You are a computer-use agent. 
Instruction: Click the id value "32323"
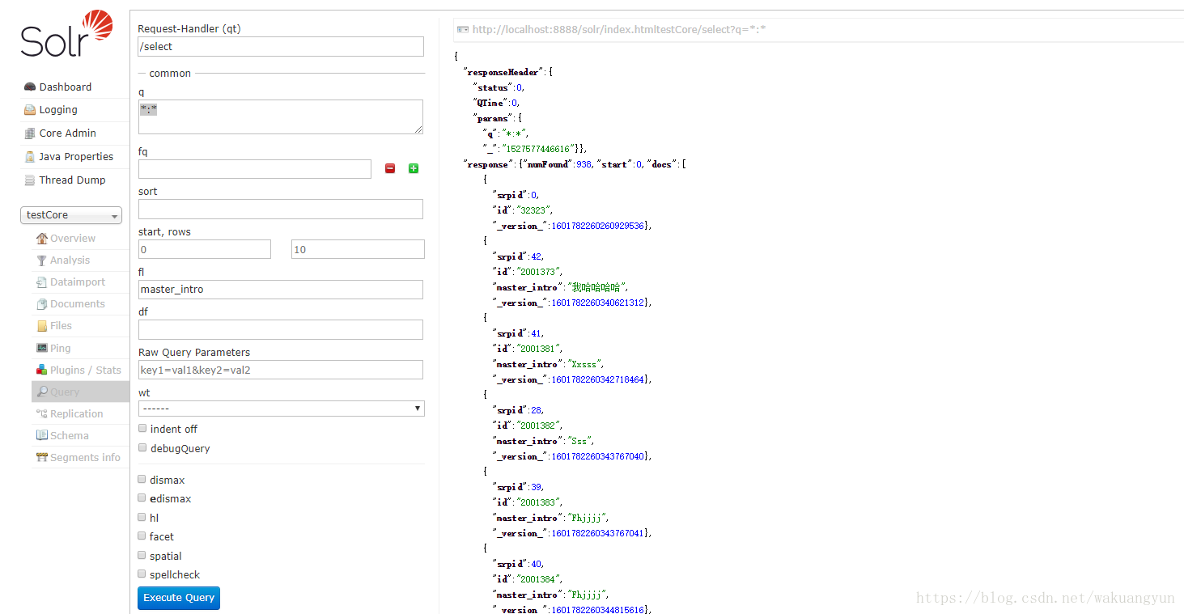[x=534, y=210]
